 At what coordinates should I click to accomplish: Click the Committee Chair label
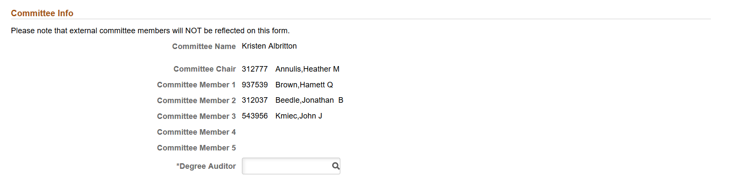(205, 69)
